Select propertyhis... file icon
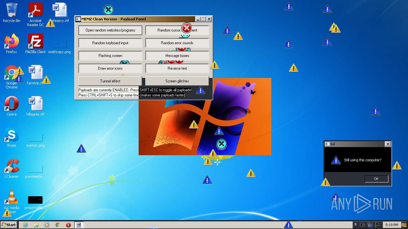The height and width of the screenshot is (229, 408). 35,203
